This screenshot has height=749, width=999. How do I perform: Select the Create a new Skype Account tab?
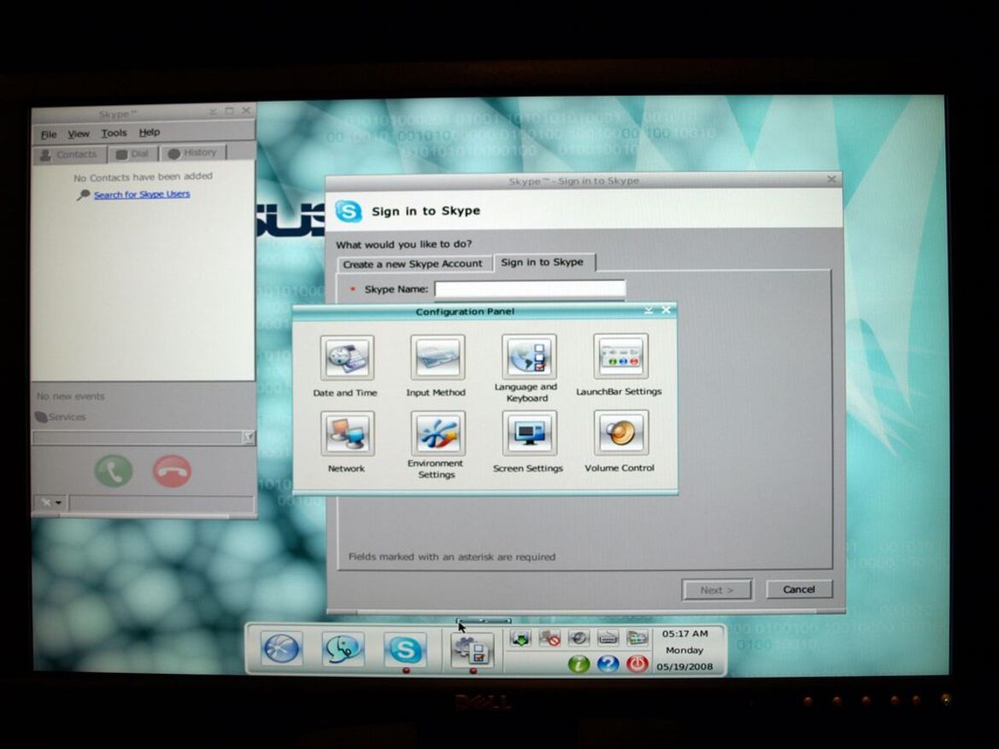(x=413, y=264)
